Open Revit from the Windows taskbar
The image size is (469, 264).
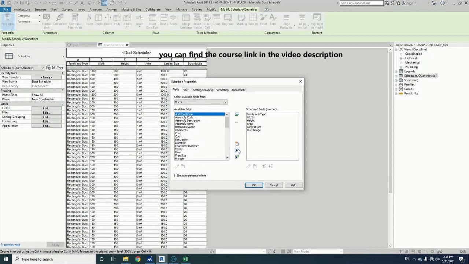coord(162,259)
